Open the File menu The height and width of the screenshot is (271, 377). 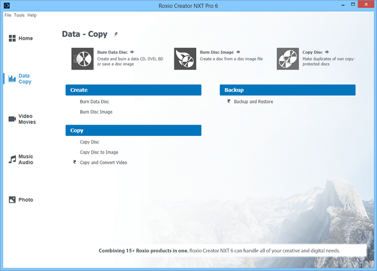point(8,15)
